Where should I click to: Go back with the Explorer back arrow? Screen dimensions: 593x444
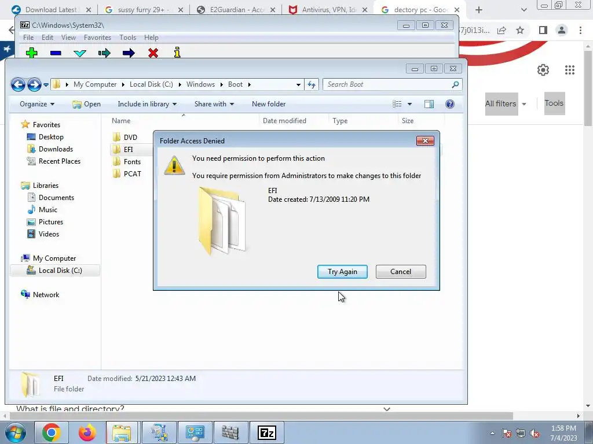[x=18, y=84]
